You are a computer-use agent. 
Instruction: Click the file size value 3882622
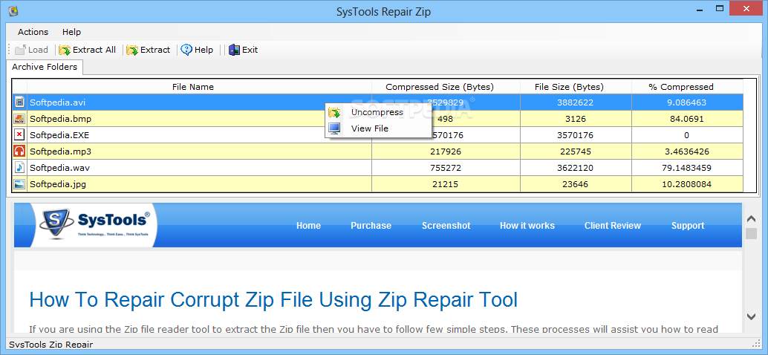coord(575,102)
